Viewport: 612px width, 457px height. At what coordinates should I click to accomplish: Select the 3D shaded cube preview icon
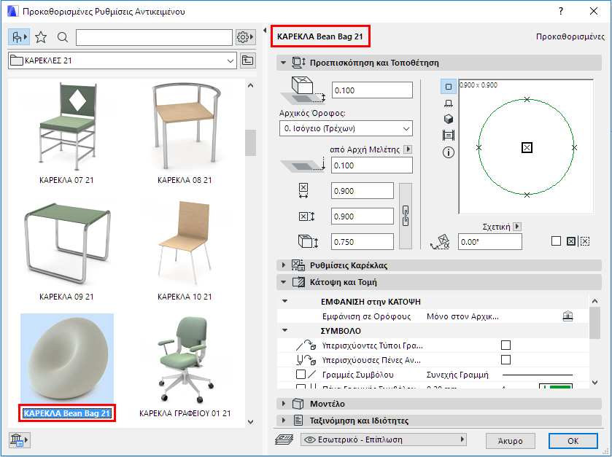449,119
